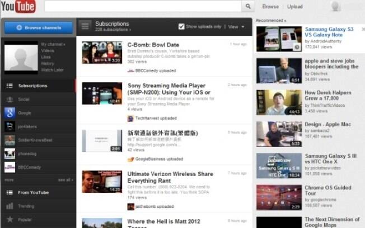Viewport: 365px width, 228px height.
Task: Click googlechrome channel name
Action: (323, 199)
